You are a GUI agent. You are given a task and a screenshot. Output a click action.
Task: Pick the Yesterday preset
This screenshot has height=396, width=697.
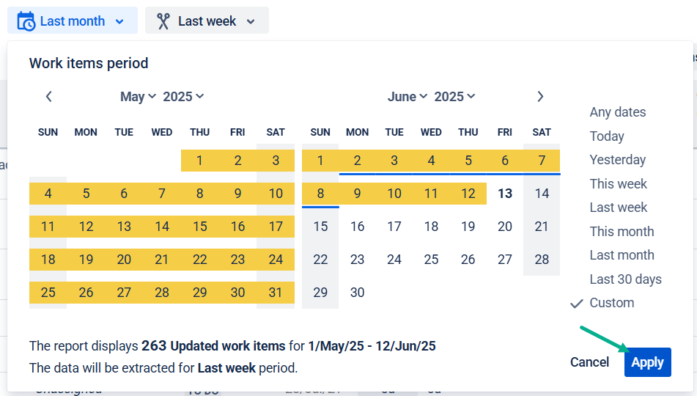pyautogui.click(x=617, y=160)
